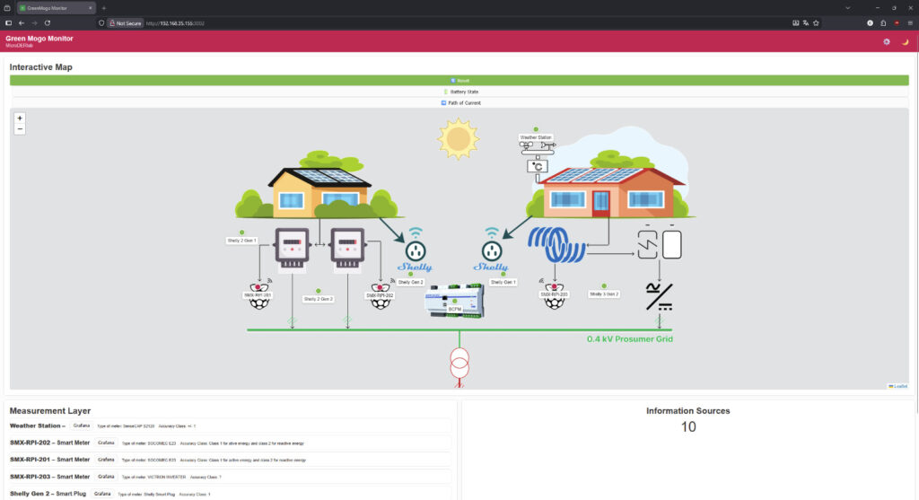Viewport: 919px width, 500px height.
Task: Select the Shelly Gen 1 smart plug icon
Action: (x=491, y=250)
